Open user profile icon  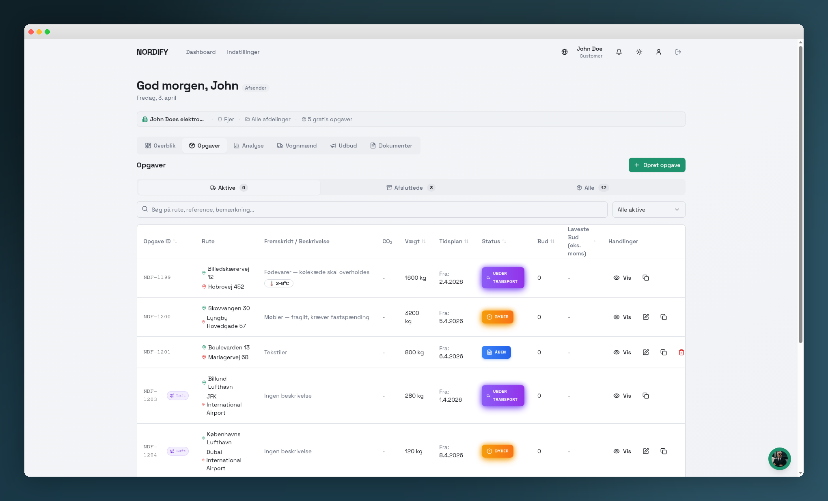tap(659, 52)
